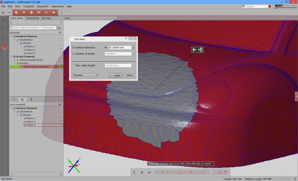Open the Construct menu
This screenshot has height=181, width=298.
click(28, 6)
